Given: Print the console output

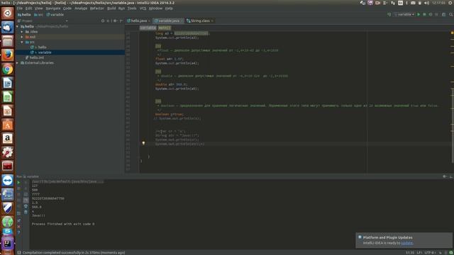Looking at the screenshot, I should click(26, 206).
